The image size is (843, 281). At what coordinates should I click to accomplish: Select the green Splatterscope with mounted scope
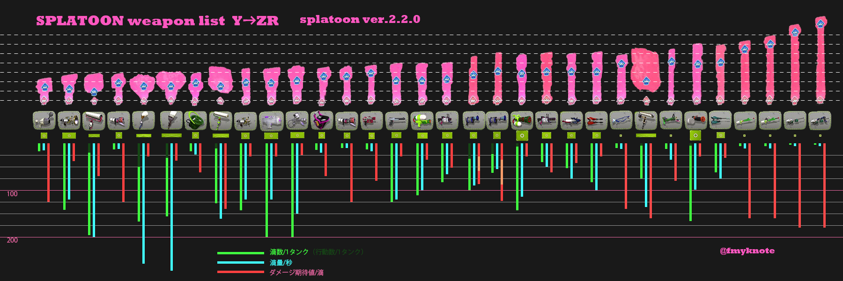tap(770, 120)
